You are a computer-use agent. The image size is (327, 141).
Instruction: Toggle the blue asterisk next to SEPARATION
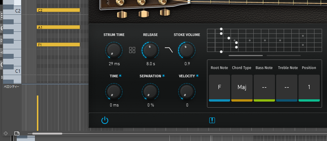[163, 76]
